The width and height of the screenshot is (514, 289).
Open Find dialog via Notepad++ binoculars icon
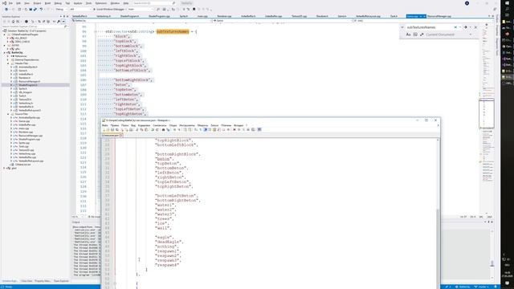pos(164,130)
